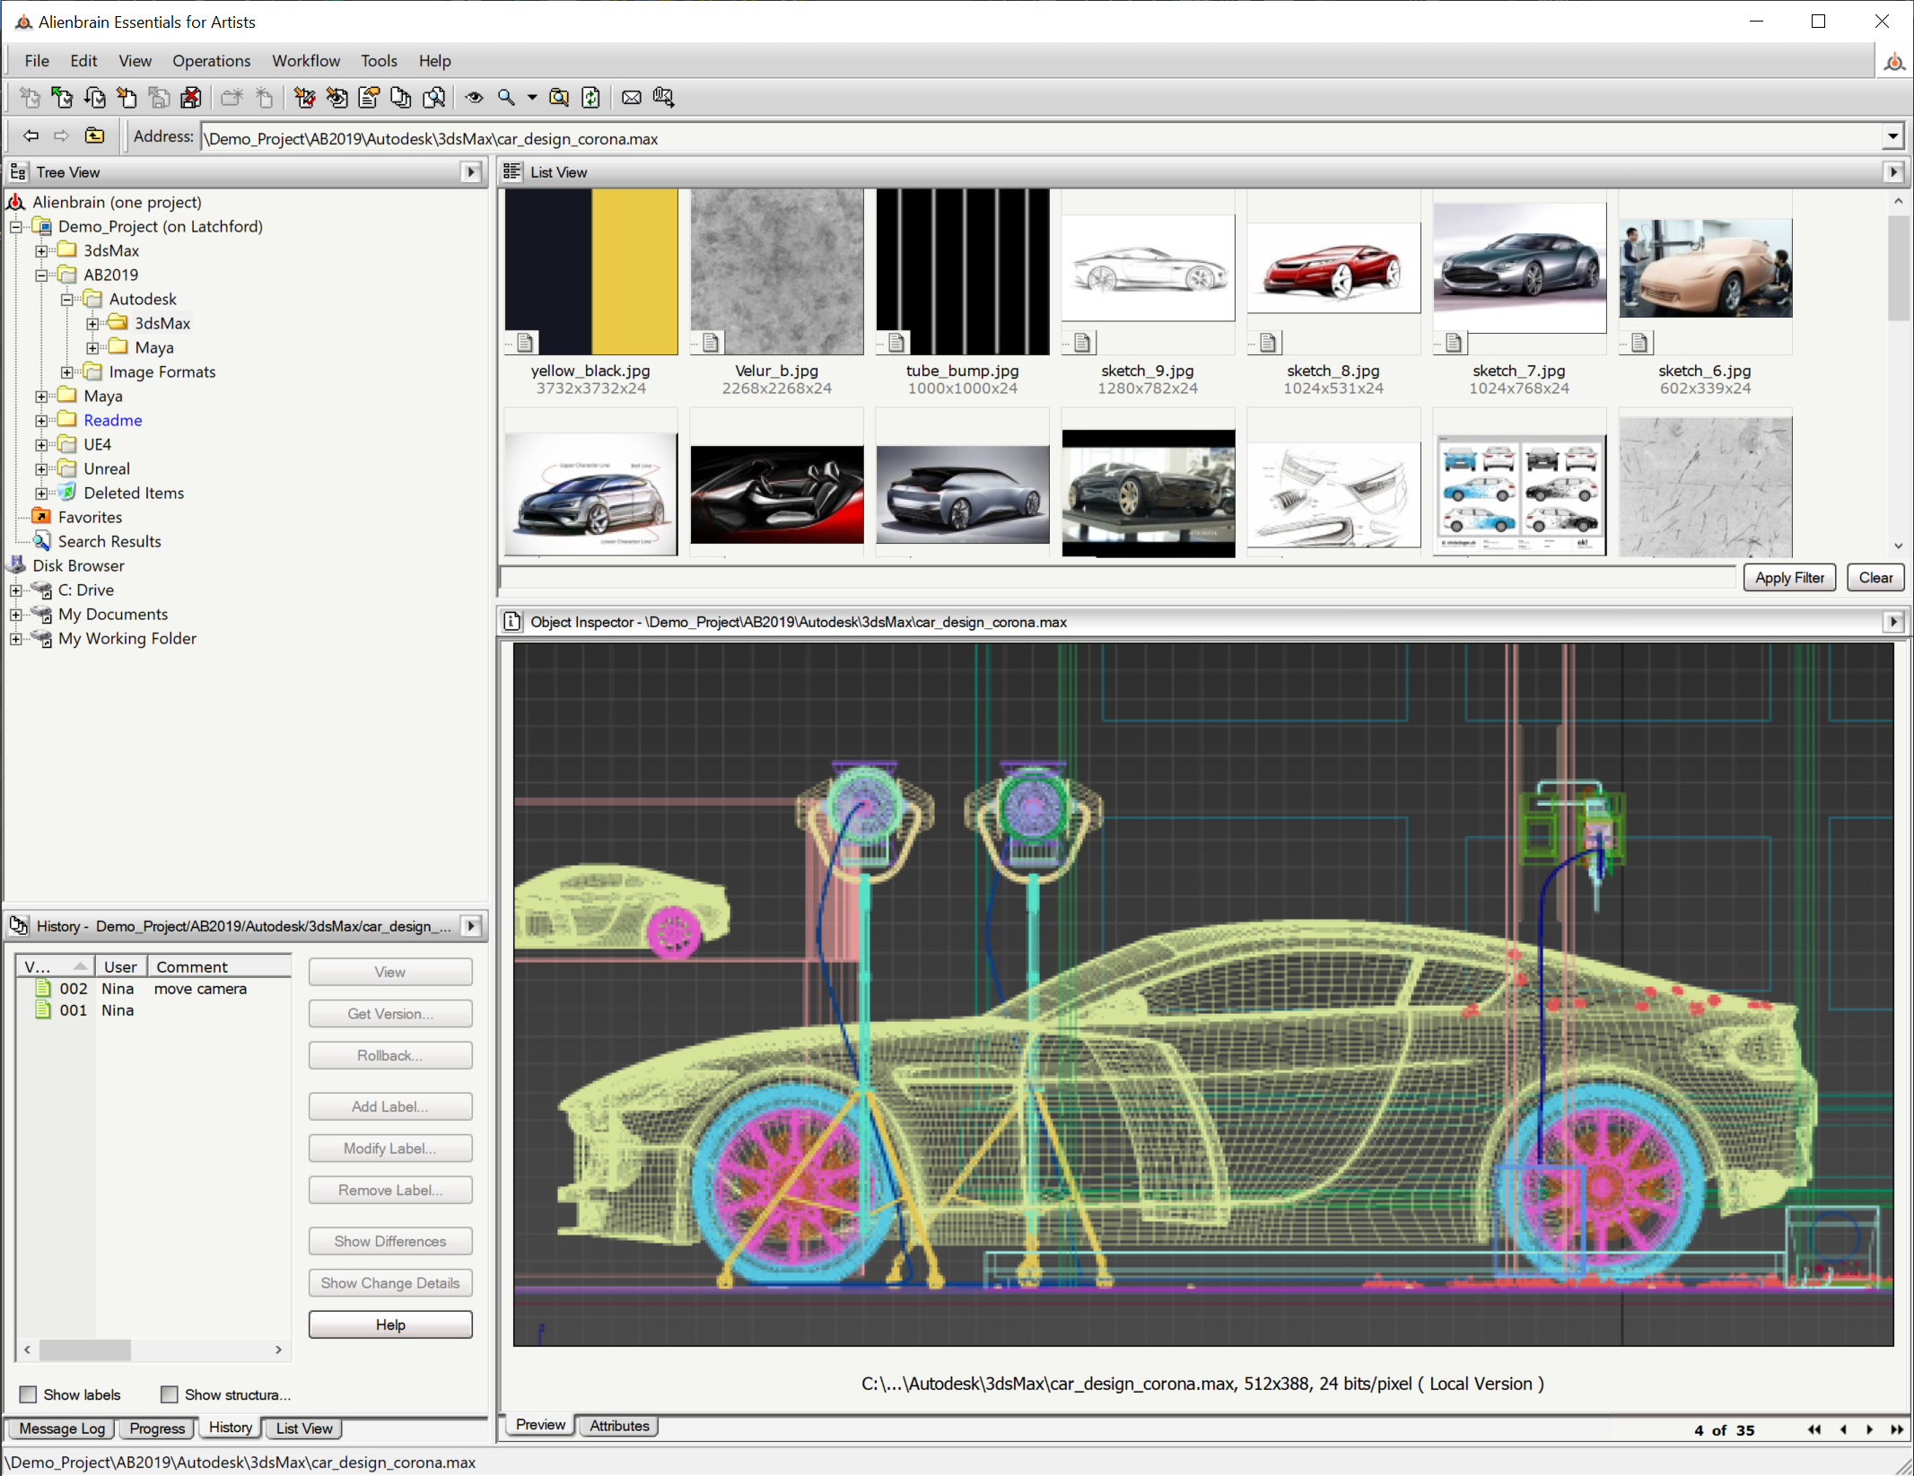Click the find-in-folder toolbar icon
This screenshot has height=1476, width=1914.
(x=558, y=98)
